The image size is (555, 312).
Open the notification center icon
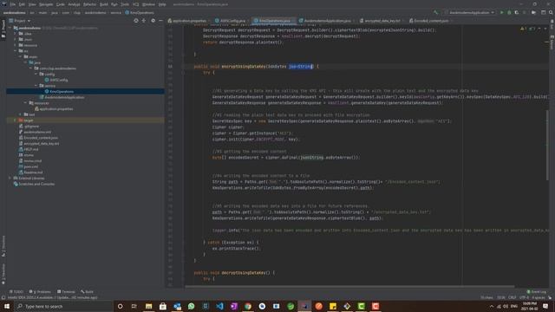(x=545, y=306)
